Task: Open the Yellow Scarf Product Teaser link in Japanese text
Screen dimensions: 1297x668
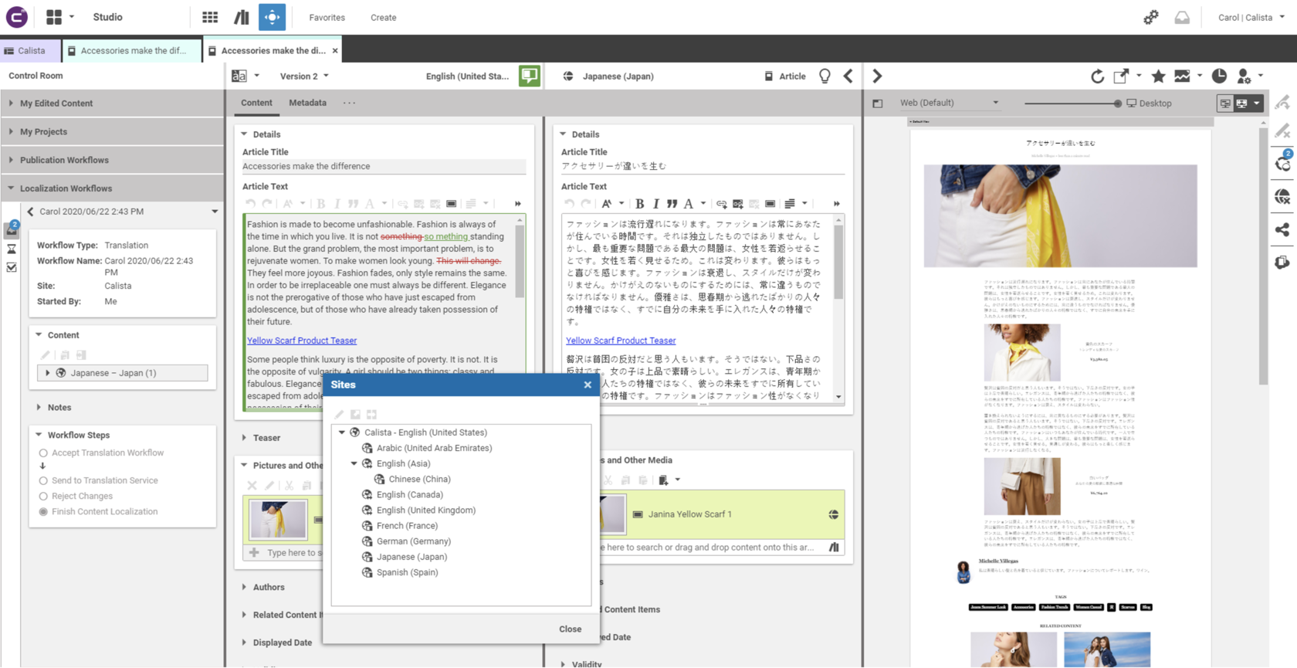Action: pyautogui.click(x=621, y=341)
